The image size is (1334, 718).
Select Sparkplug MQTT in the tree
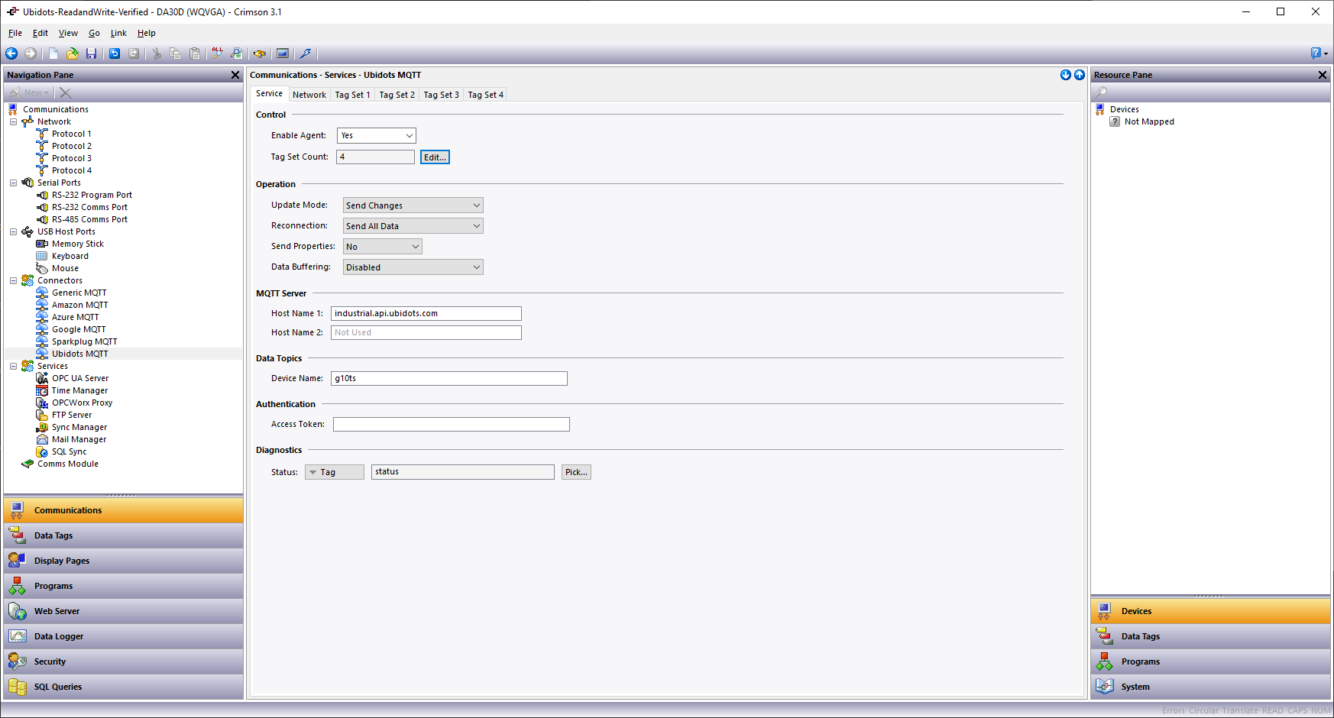84,341
